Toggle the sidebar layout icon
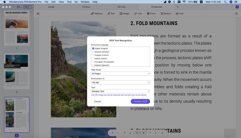Screen dimensions: 241x138 [x=19, y=7]
